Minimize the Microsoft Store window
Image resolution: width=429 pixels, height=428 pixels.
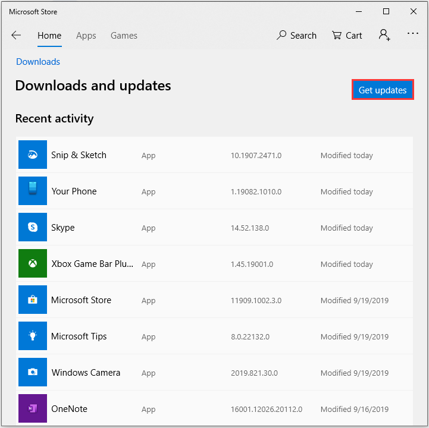pos(359,11)
